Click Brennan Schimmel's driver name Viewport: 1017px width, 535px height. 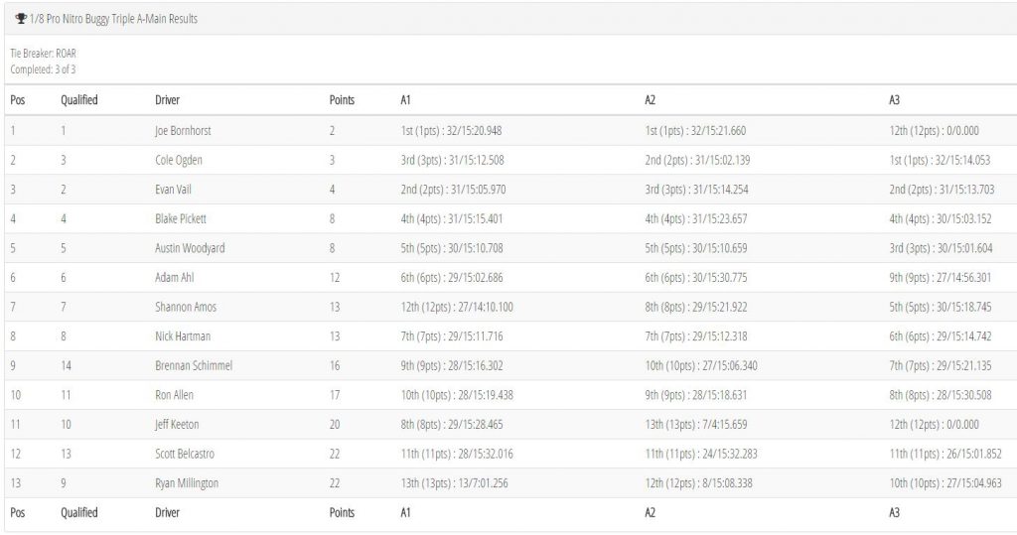(194, 365)
